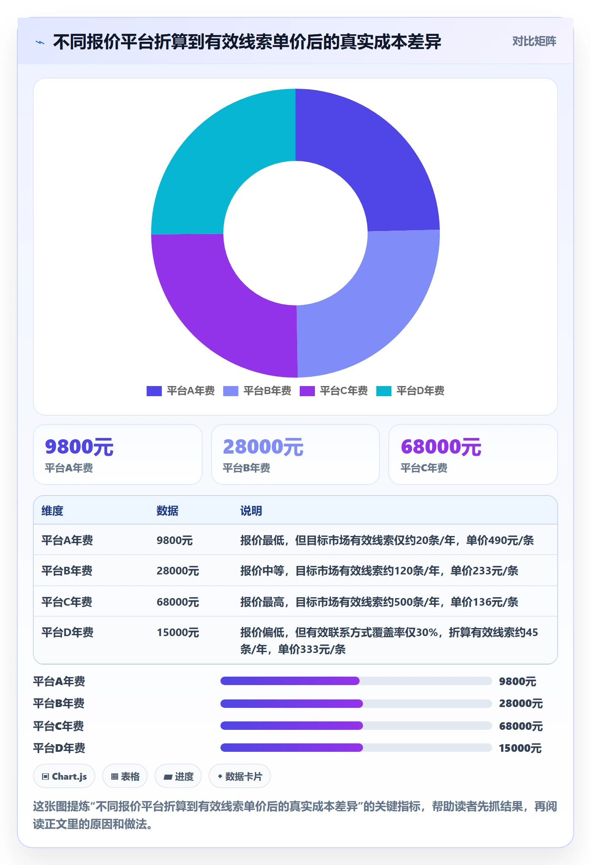The height and width of the screenshot is (865, 591).
Task: Click the 维度 table column header
Action: coord(52,511)
